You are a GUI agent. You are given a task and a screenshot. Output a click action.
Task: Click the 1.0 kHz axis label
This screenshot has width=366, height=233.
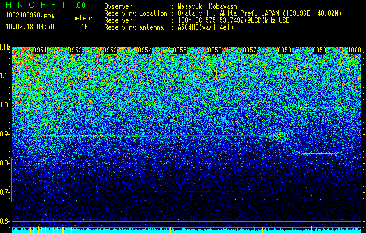click(5, 105)
